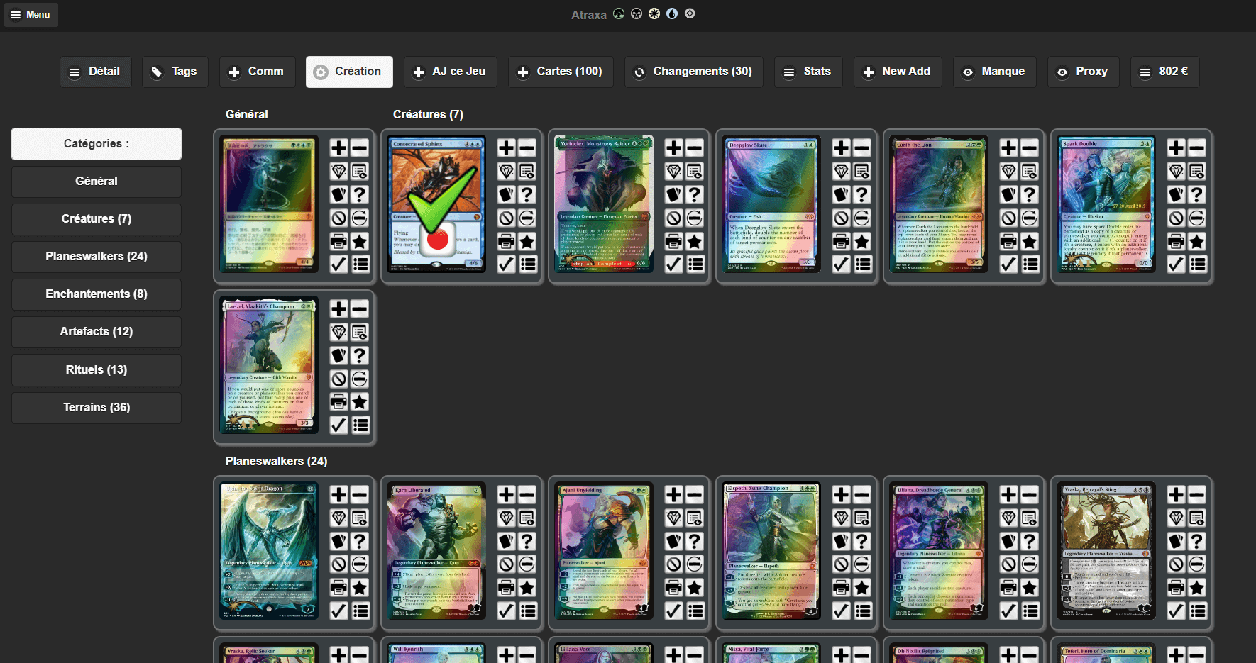Screen dimensions: 1256x663
Task: Open the main Menu hamburger
Action: click(31, 14)
